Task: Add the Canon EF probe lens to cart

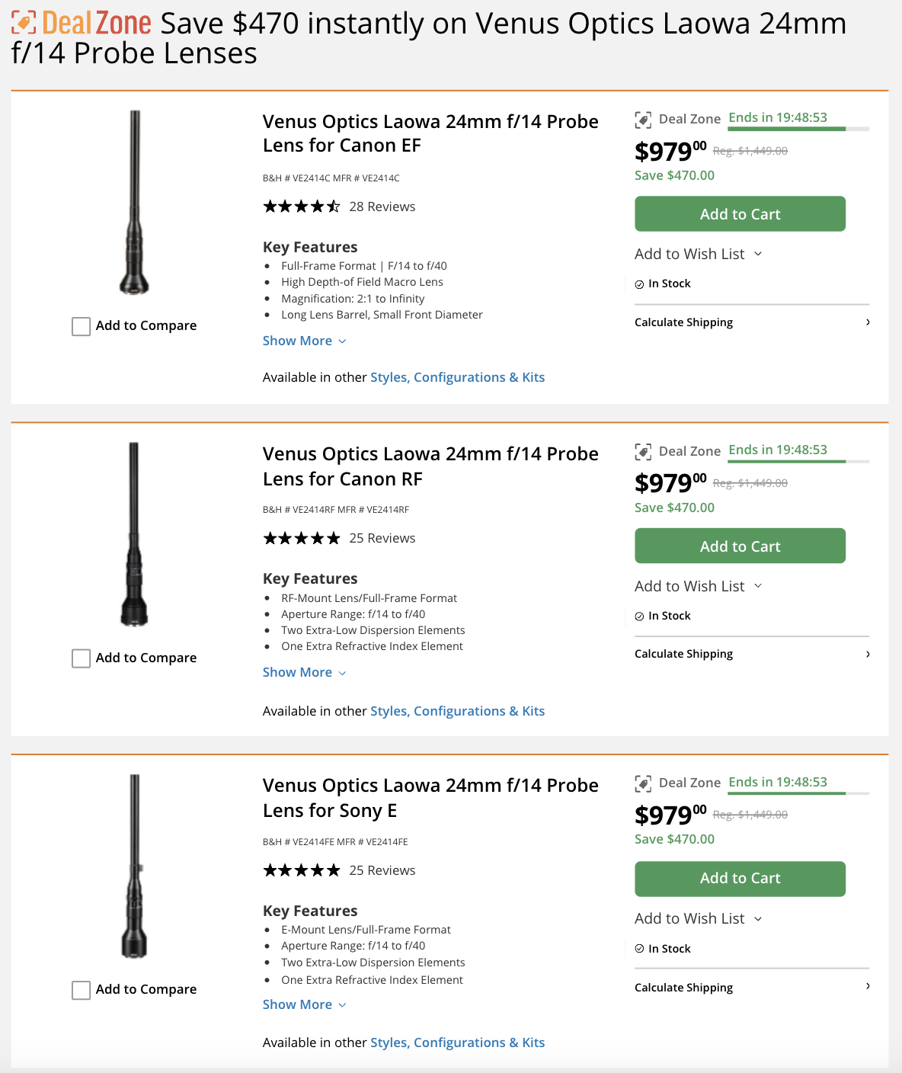Action: click(x=740, y=214)
